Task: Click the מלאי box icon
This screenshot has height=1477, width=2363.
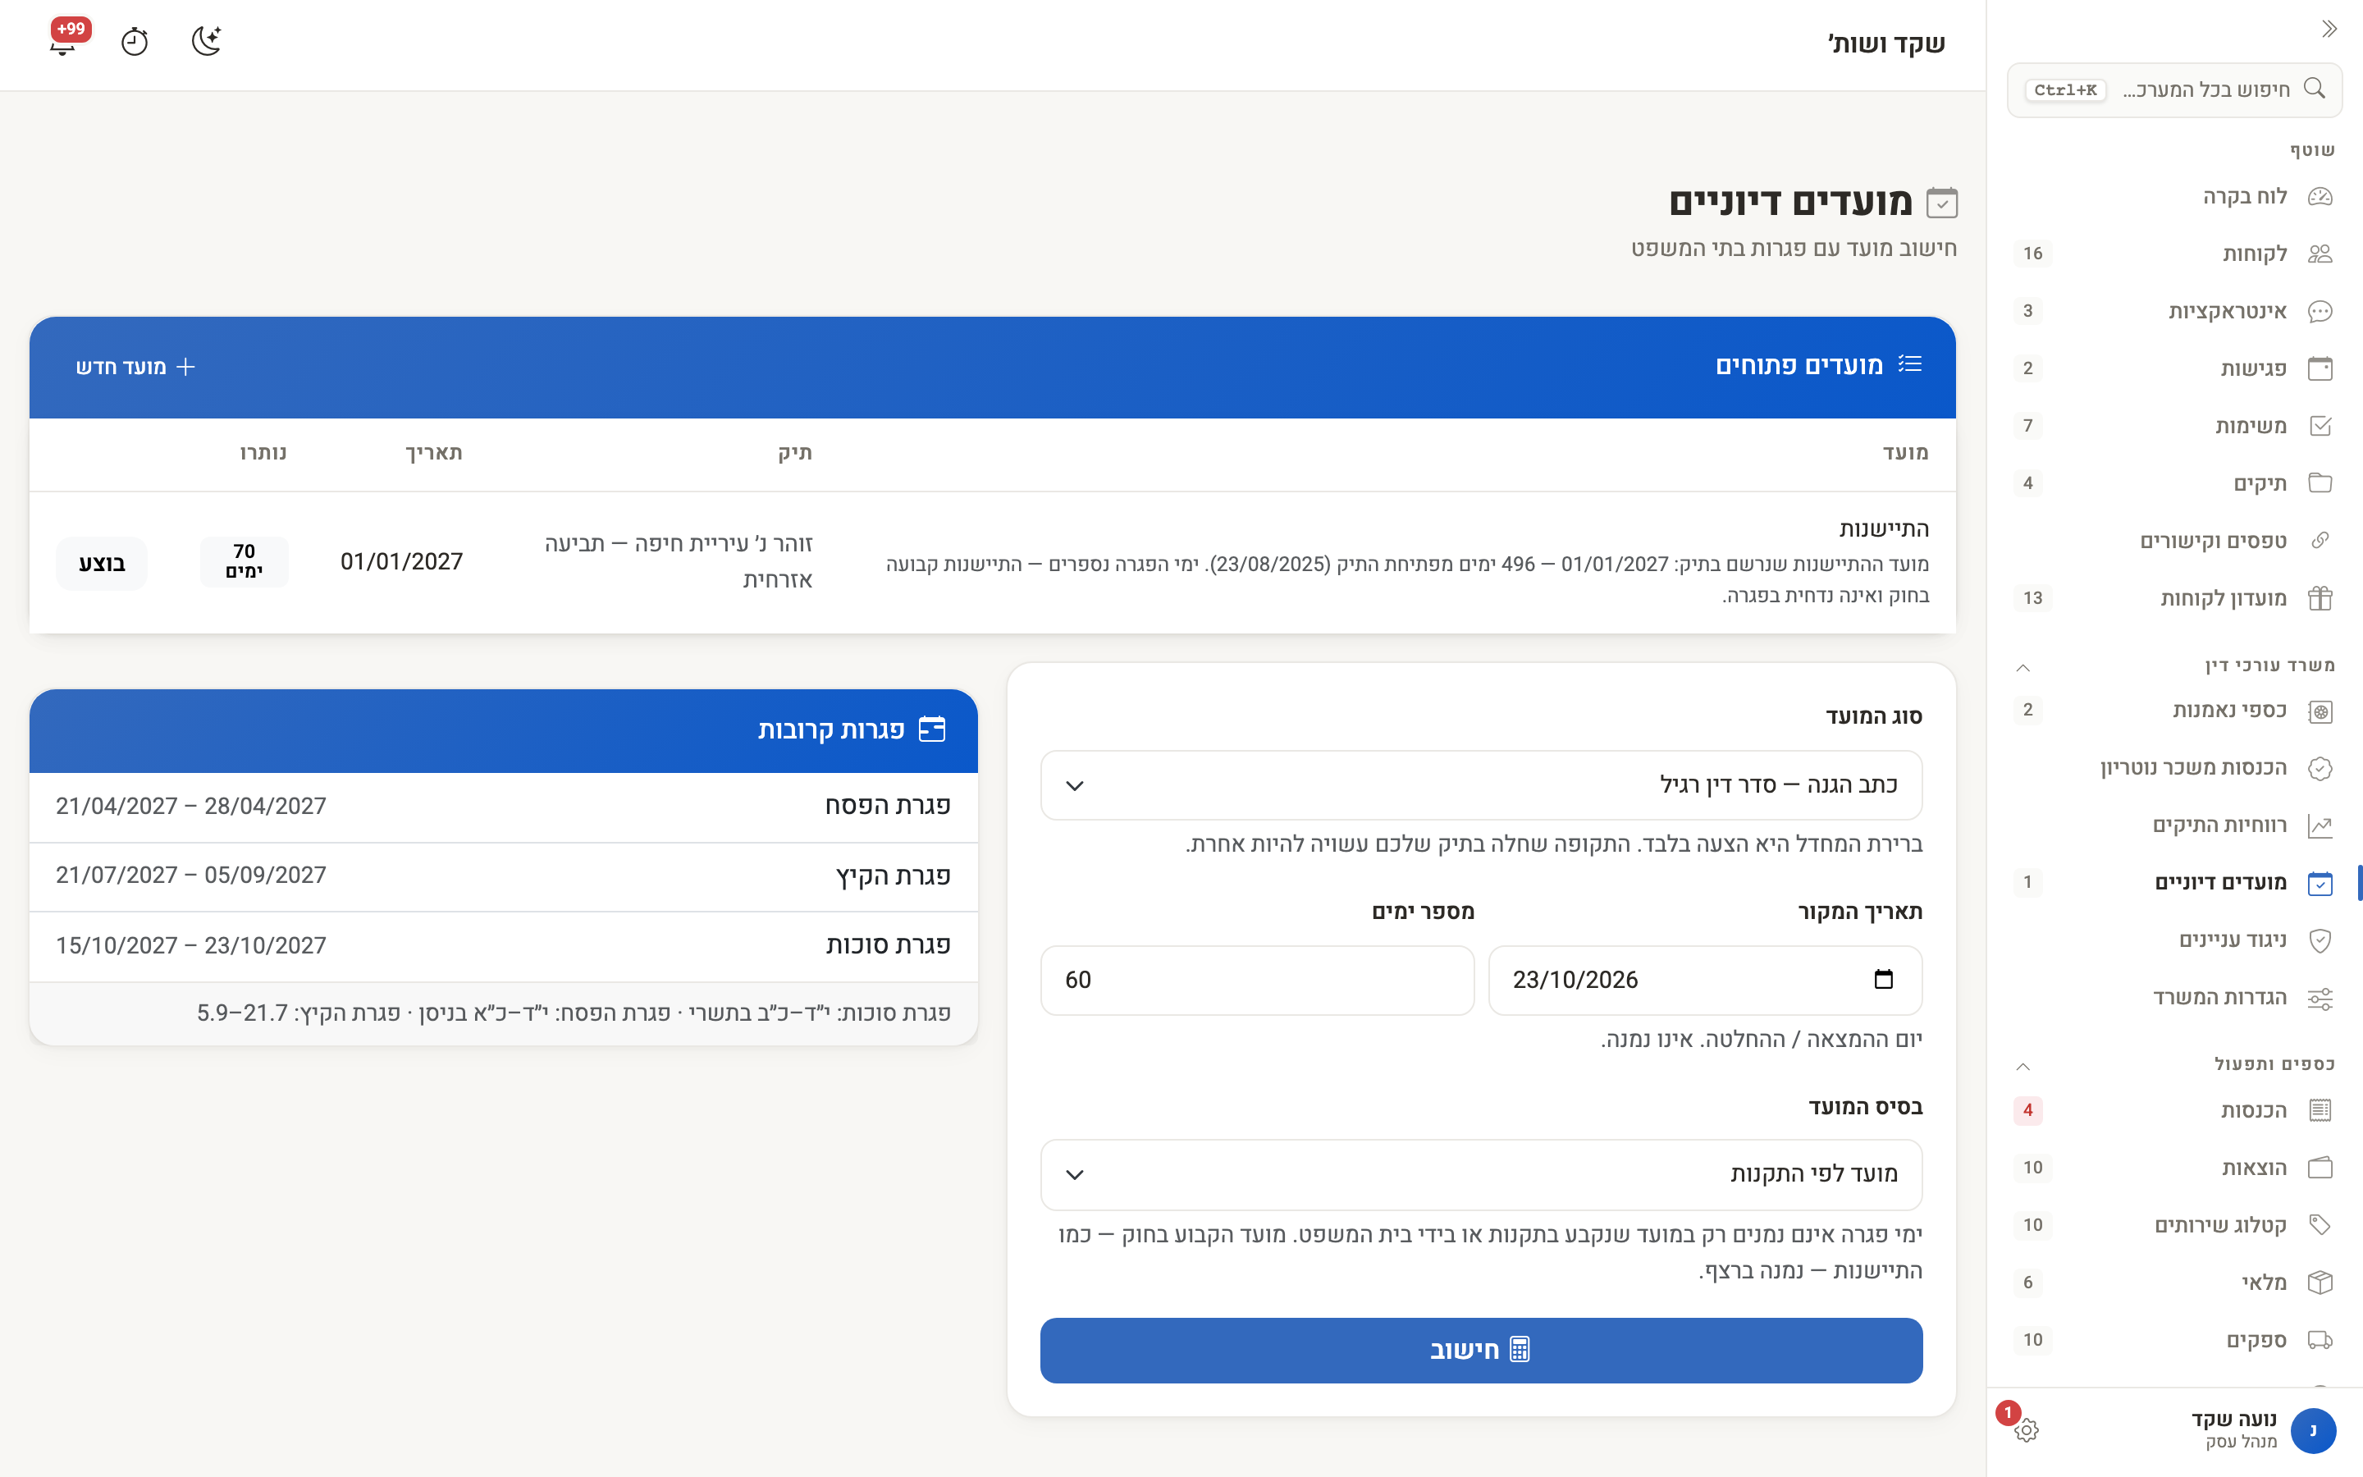Action: (x=2320, y=1283)
